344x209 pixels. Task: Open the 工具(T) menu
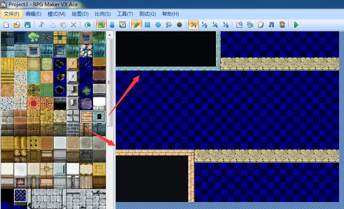coord(125,14)
